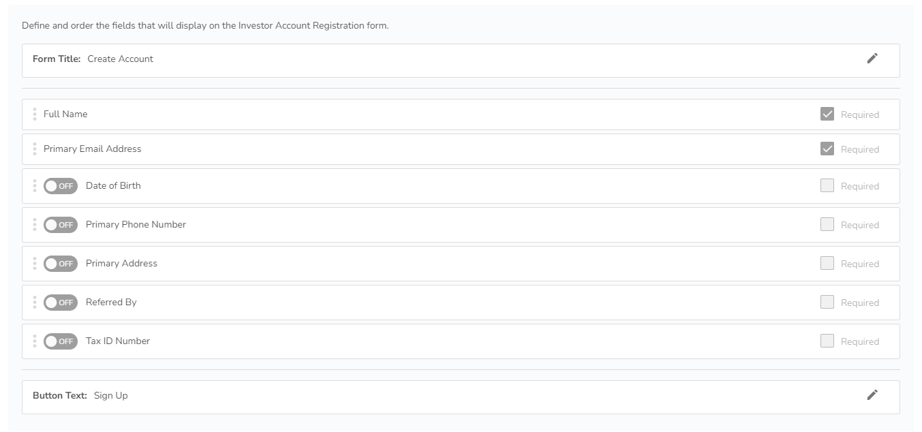Viewport: 922px width, 432px height.
Task: Edit the Button Text with pencil icon
Action: click(x=872, y=395)
